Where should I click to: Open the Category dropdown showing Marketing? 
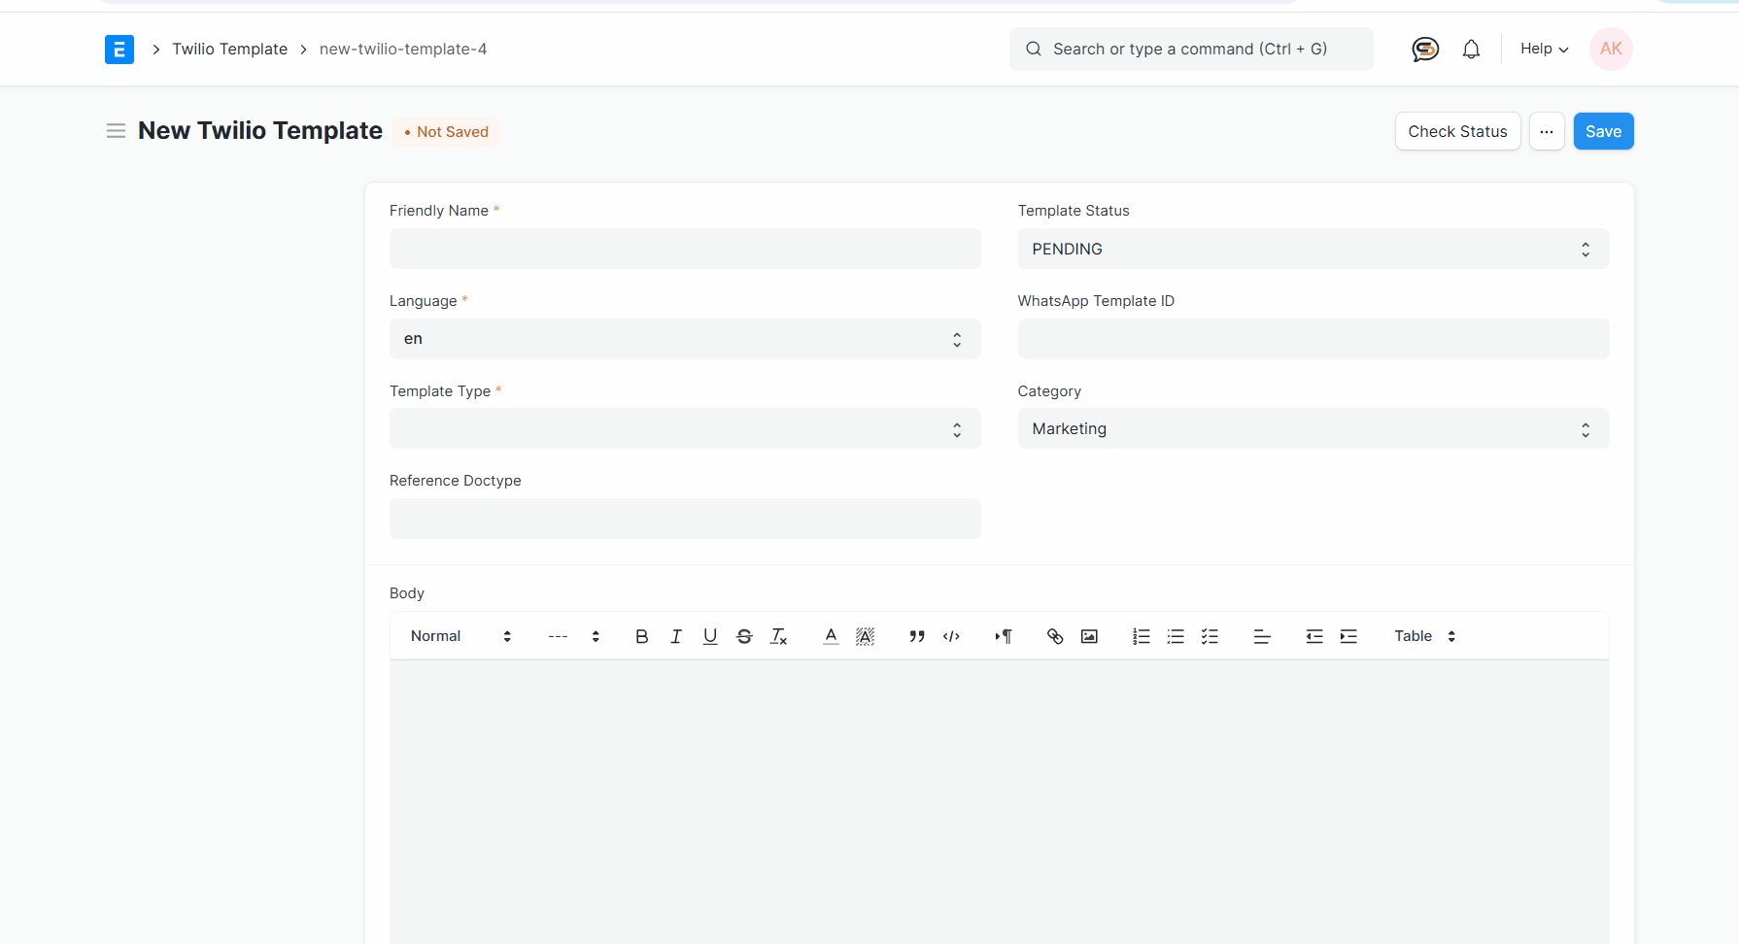pyautogui.click(x=1313, y=428)
